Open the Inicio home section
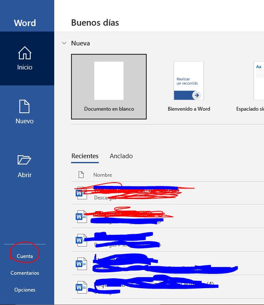Screen dimensions: 264x305 pos(27,58)
